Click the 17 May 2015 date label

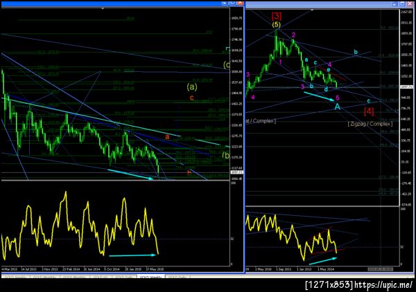155,269
